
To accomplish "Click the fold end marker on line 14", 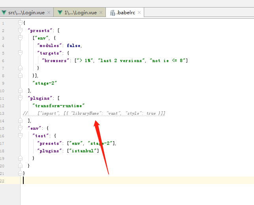I will [20, 120].
